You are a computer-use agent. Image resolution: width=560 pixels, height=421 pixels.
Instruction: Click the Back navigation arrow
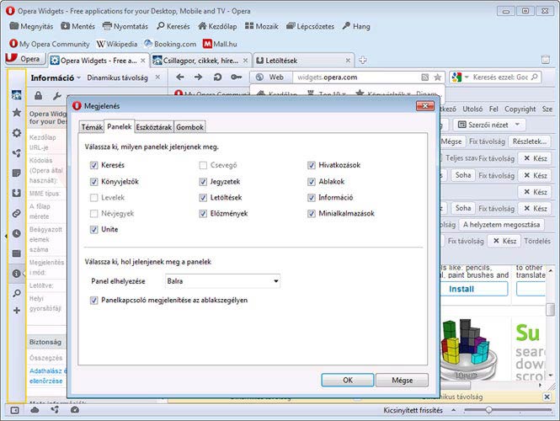click(x=180, y=77)
